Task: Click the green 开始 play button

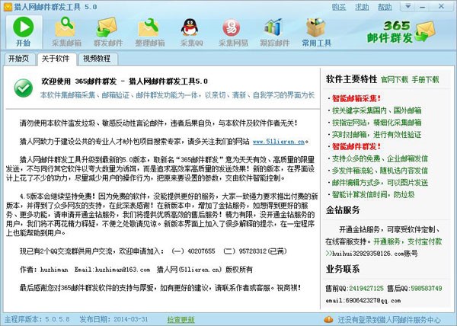Action: pyautogui.click(x=24, y=31)
